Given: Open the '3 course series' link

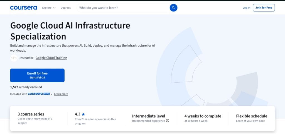Looking at the screenshot, I should (x=31, y=114).
